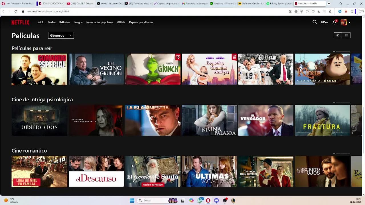
Task: Open the Géneros dropdown
Action: coord(61,35)
